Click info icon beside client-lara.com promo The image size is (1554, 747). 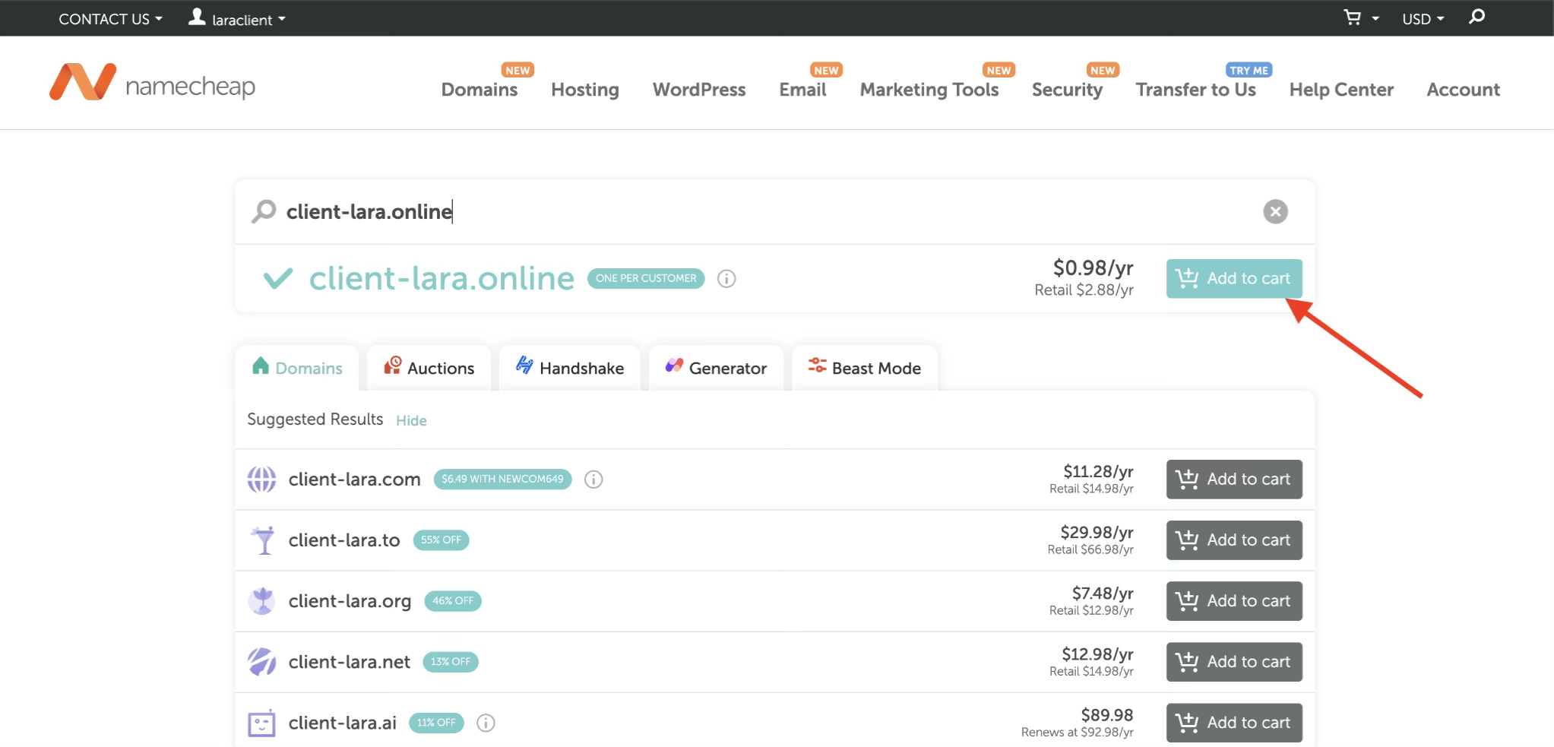pos(593,480)
